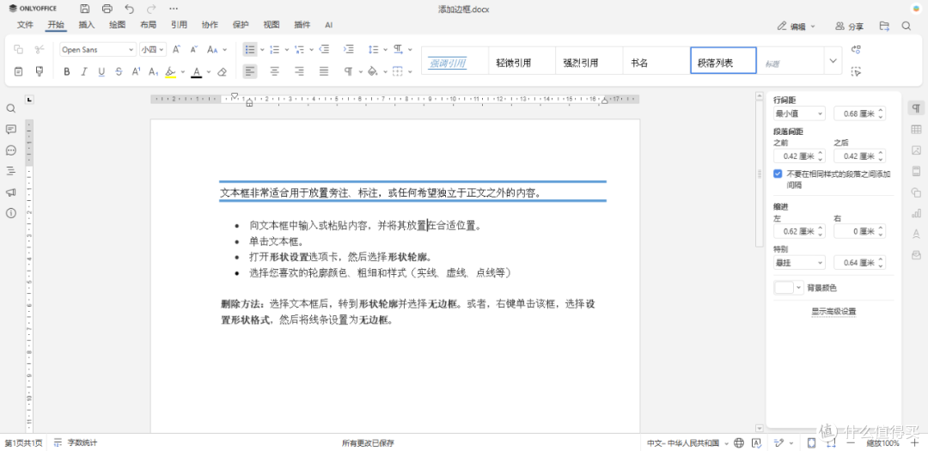The image size is (928, 451).
Task: Open the 插入 tab
Action: pos(87,26)
